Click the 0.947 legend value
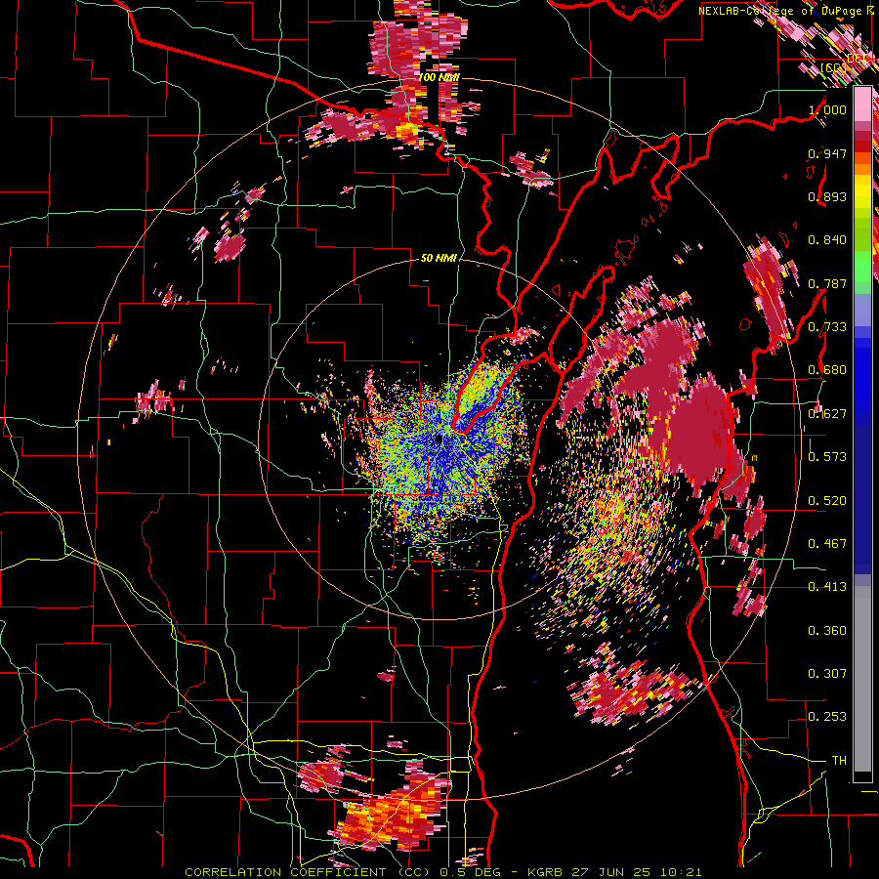879x879 pixels. tap(827, 153)
